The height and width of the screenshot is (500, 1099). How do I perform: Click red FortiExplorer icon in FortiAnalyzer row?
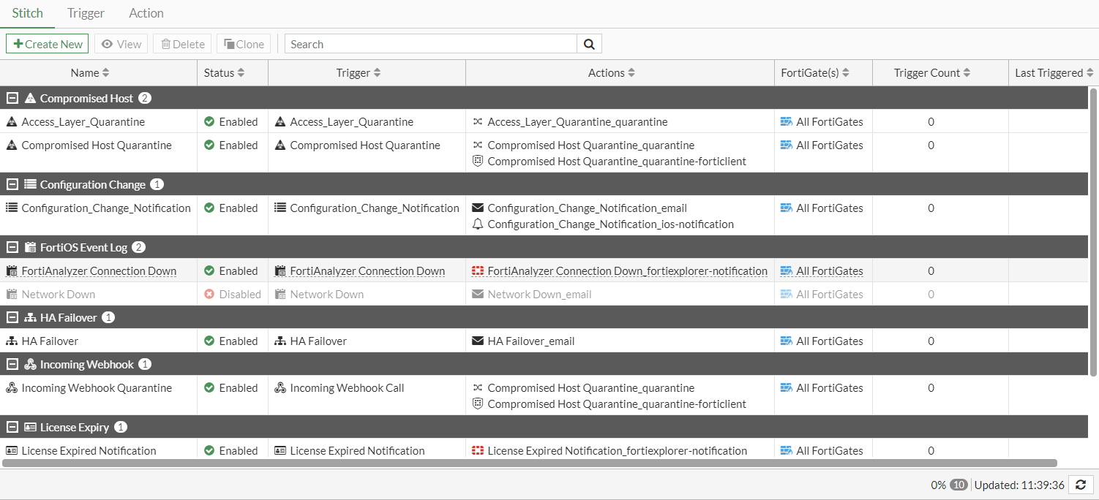pos(478,271)
